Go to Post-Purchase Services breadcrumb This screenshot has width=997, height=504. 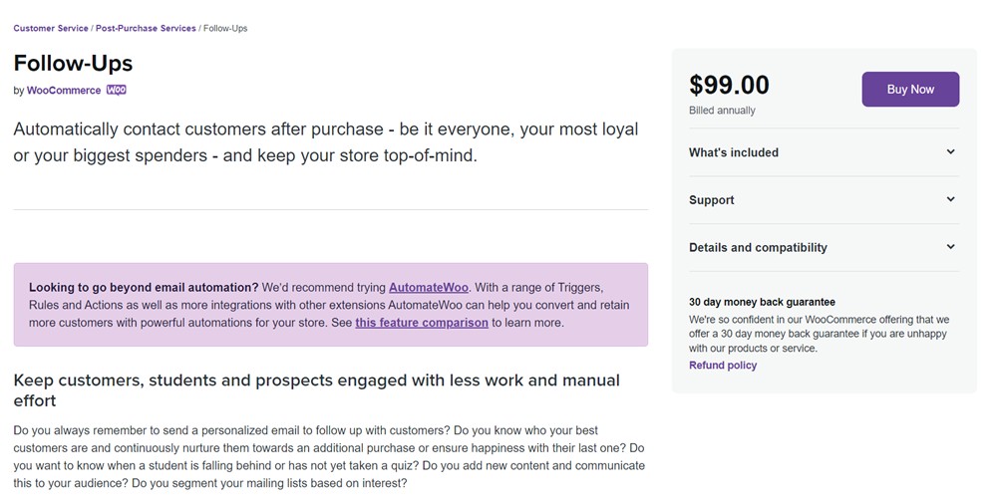tap(146, 28)
